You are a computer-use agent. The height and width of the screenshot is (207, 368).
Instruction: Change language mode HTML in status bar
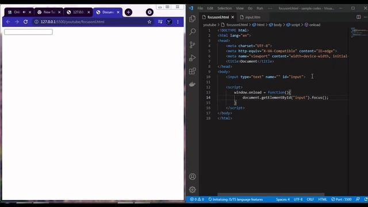point(322,200)
